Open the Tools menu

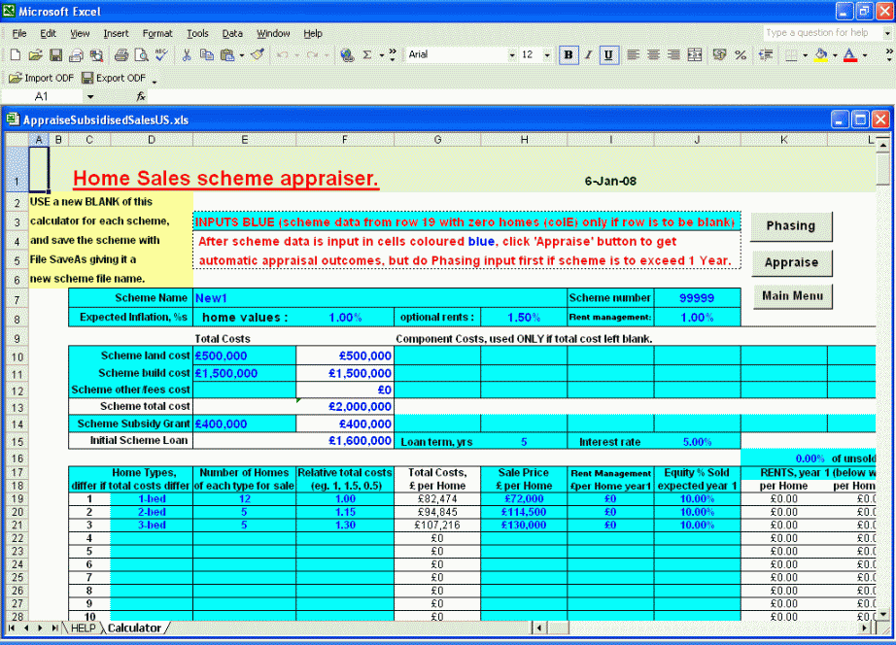[197, 34]
